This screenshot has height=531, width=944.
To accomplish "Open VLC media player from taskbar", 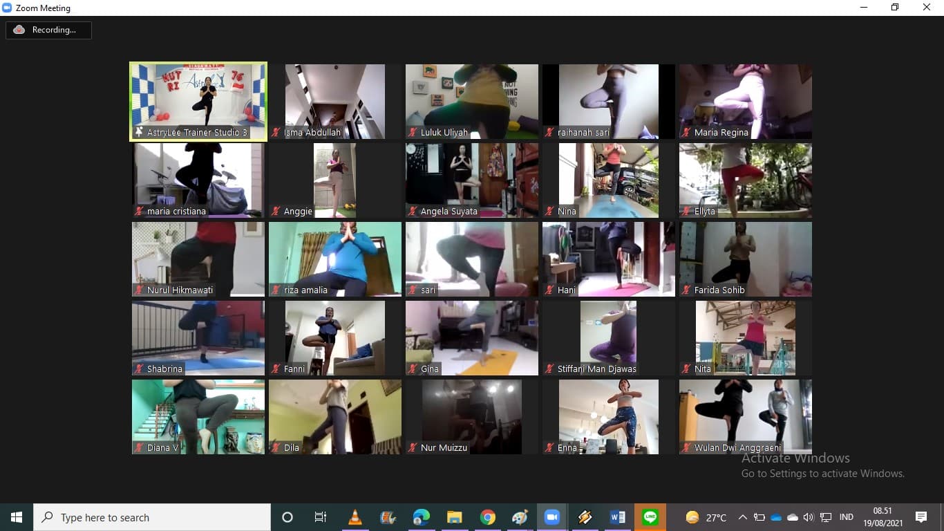I will [355, 517].
